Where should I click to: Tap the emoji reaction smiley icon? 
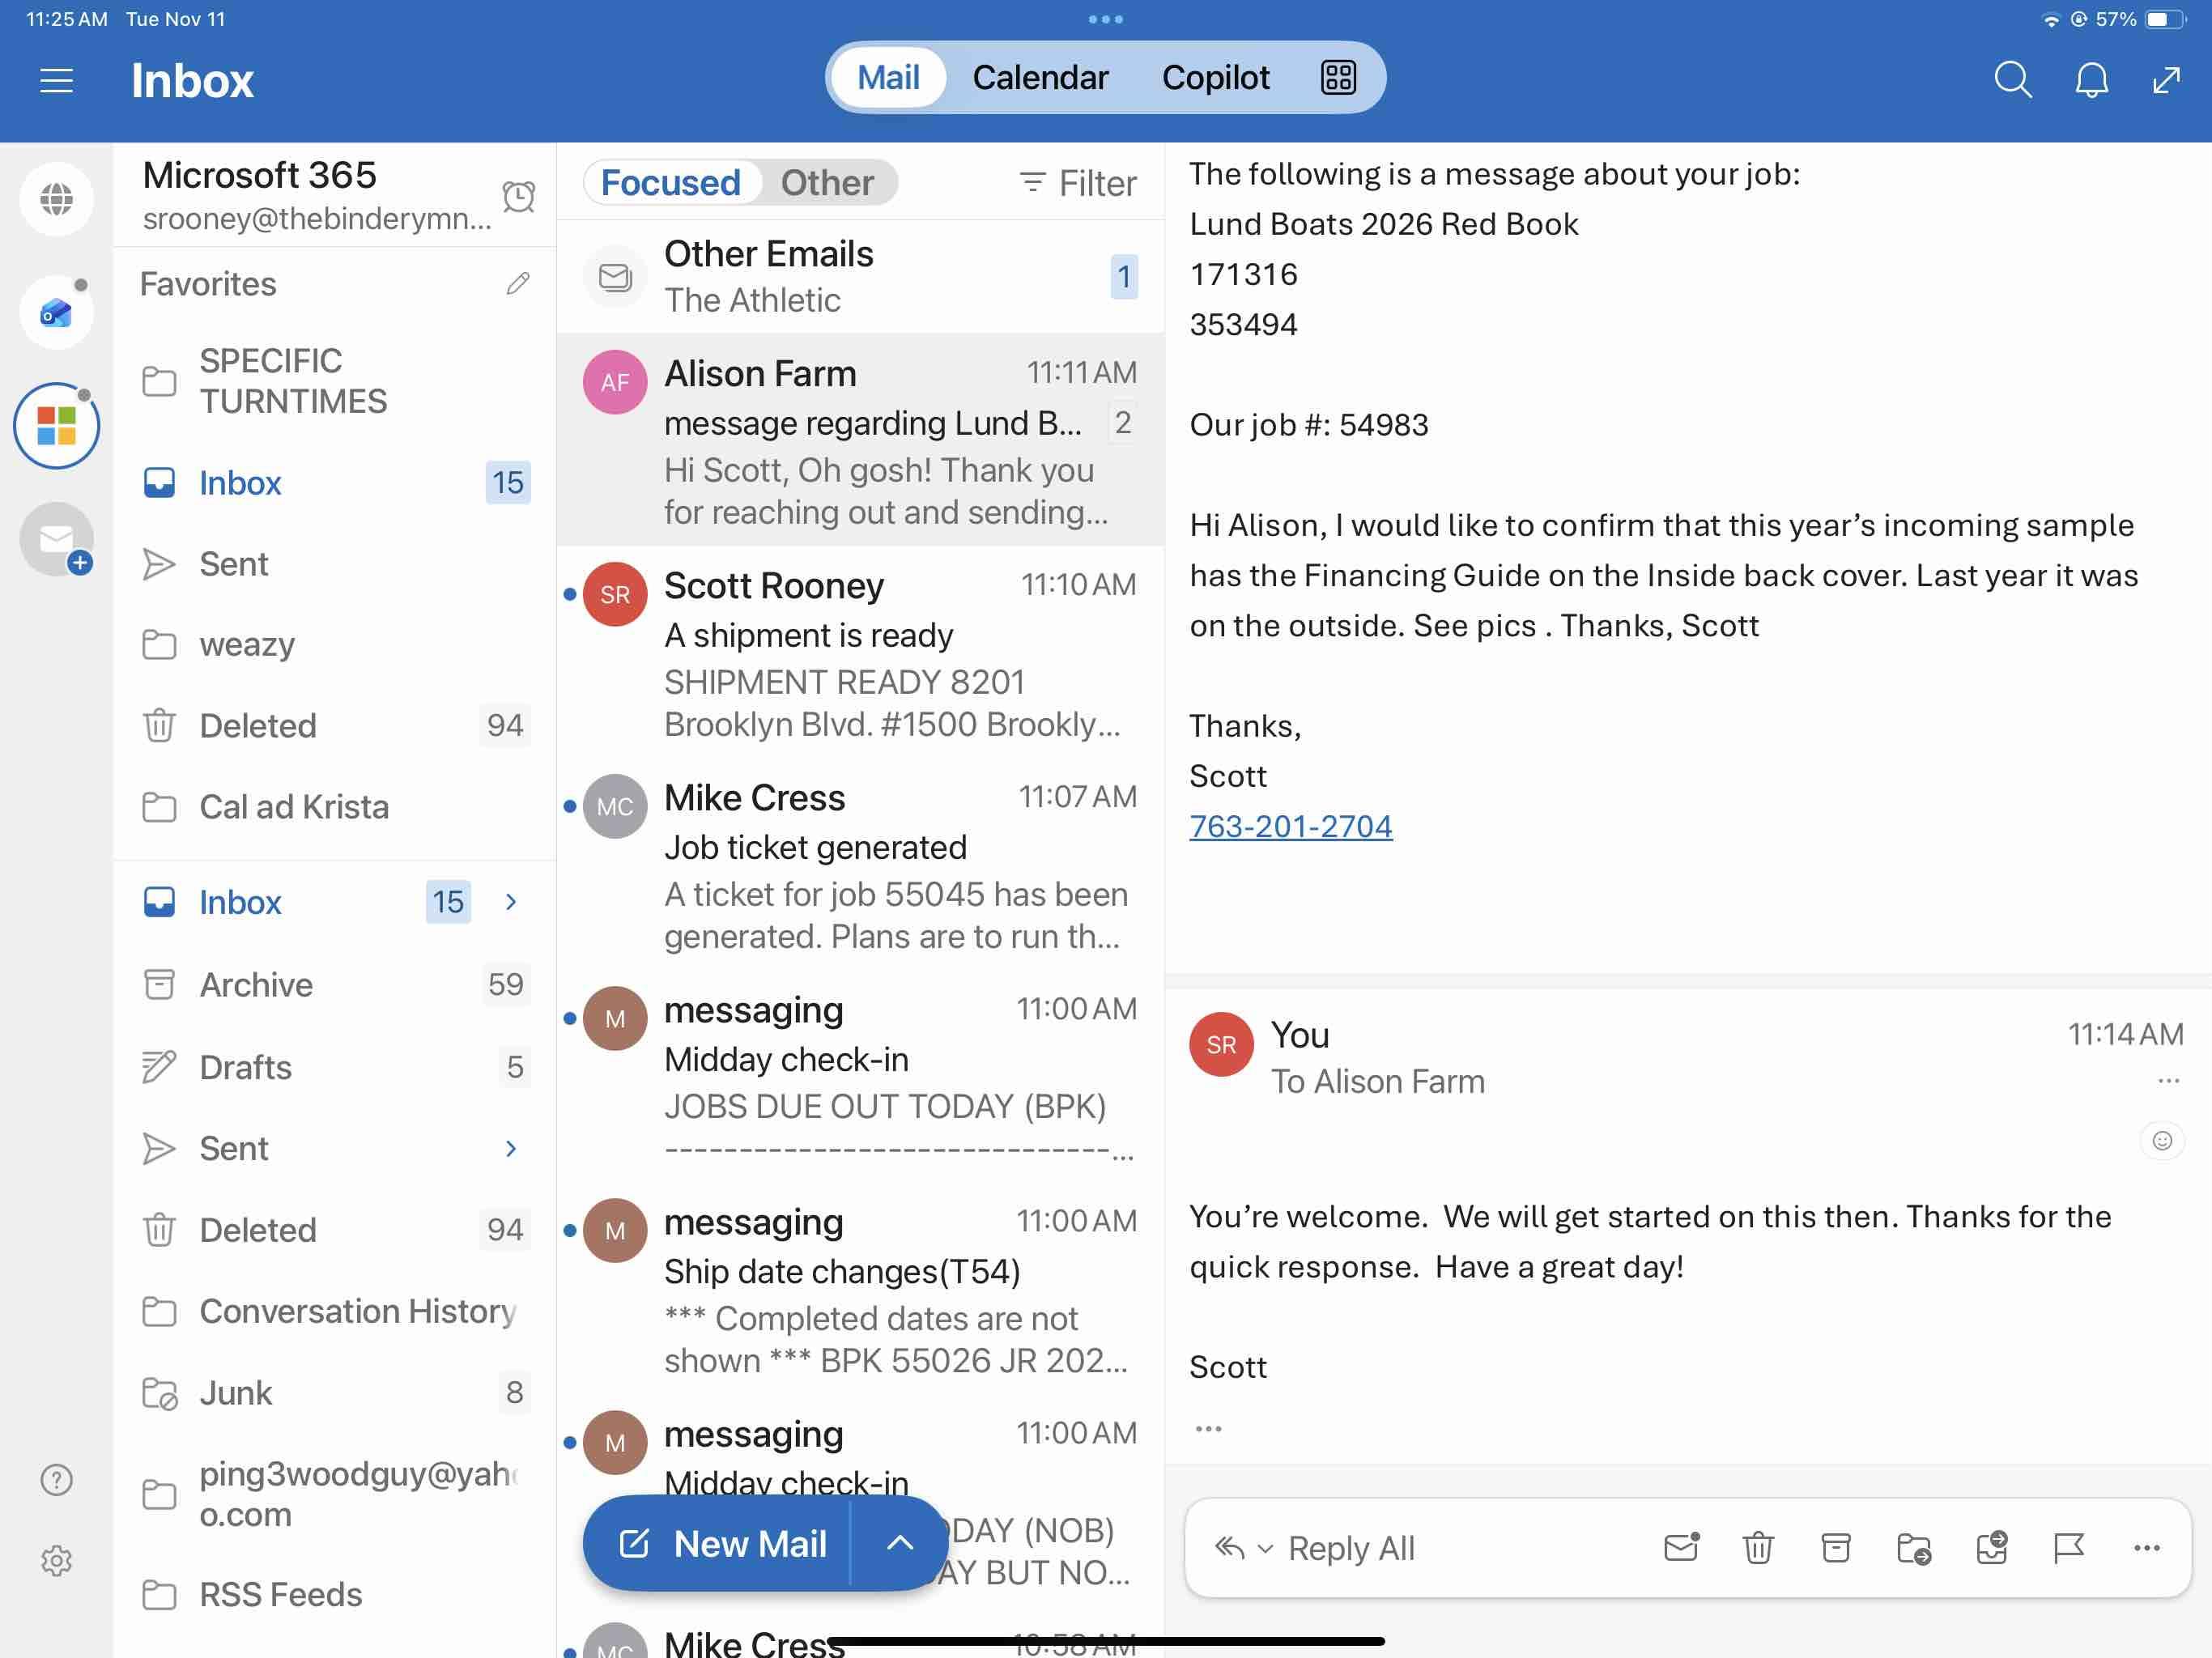coord(2162,1140)
